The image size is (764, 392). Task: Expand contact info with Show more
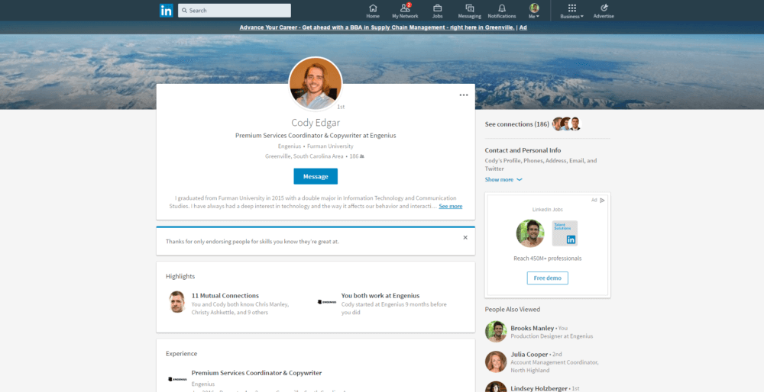tap(503, 179)
